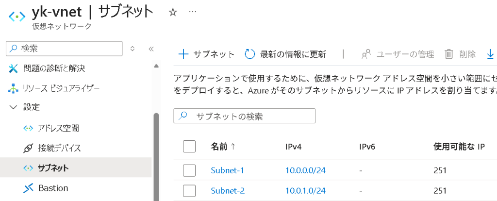Open the Subnet-1 link
The width and height of the screenshot is (497, 201).
pyautogui.click(x=227, y=170)
